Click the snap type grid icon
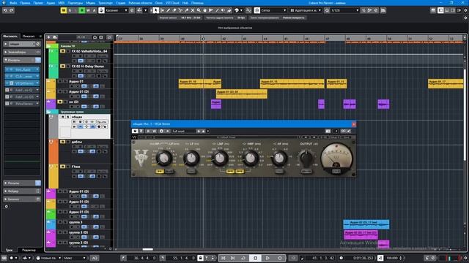469x263 pixels. pyautogui.click(x=257, y=10)
